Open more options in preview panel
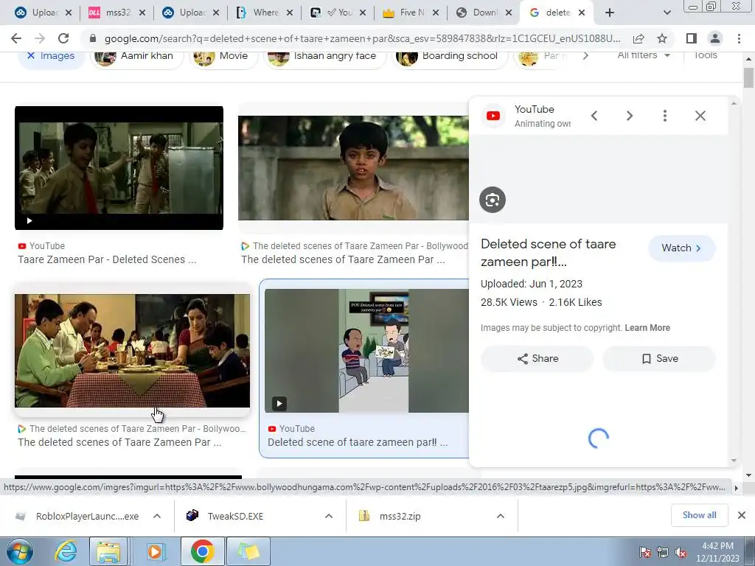This screenshot has height=566, width=755. point(665,116)
